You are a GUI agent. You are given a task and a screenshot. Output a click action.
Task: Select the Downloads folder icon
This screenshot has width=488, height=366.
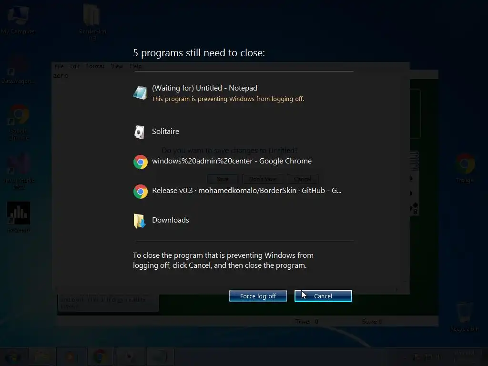140,221
